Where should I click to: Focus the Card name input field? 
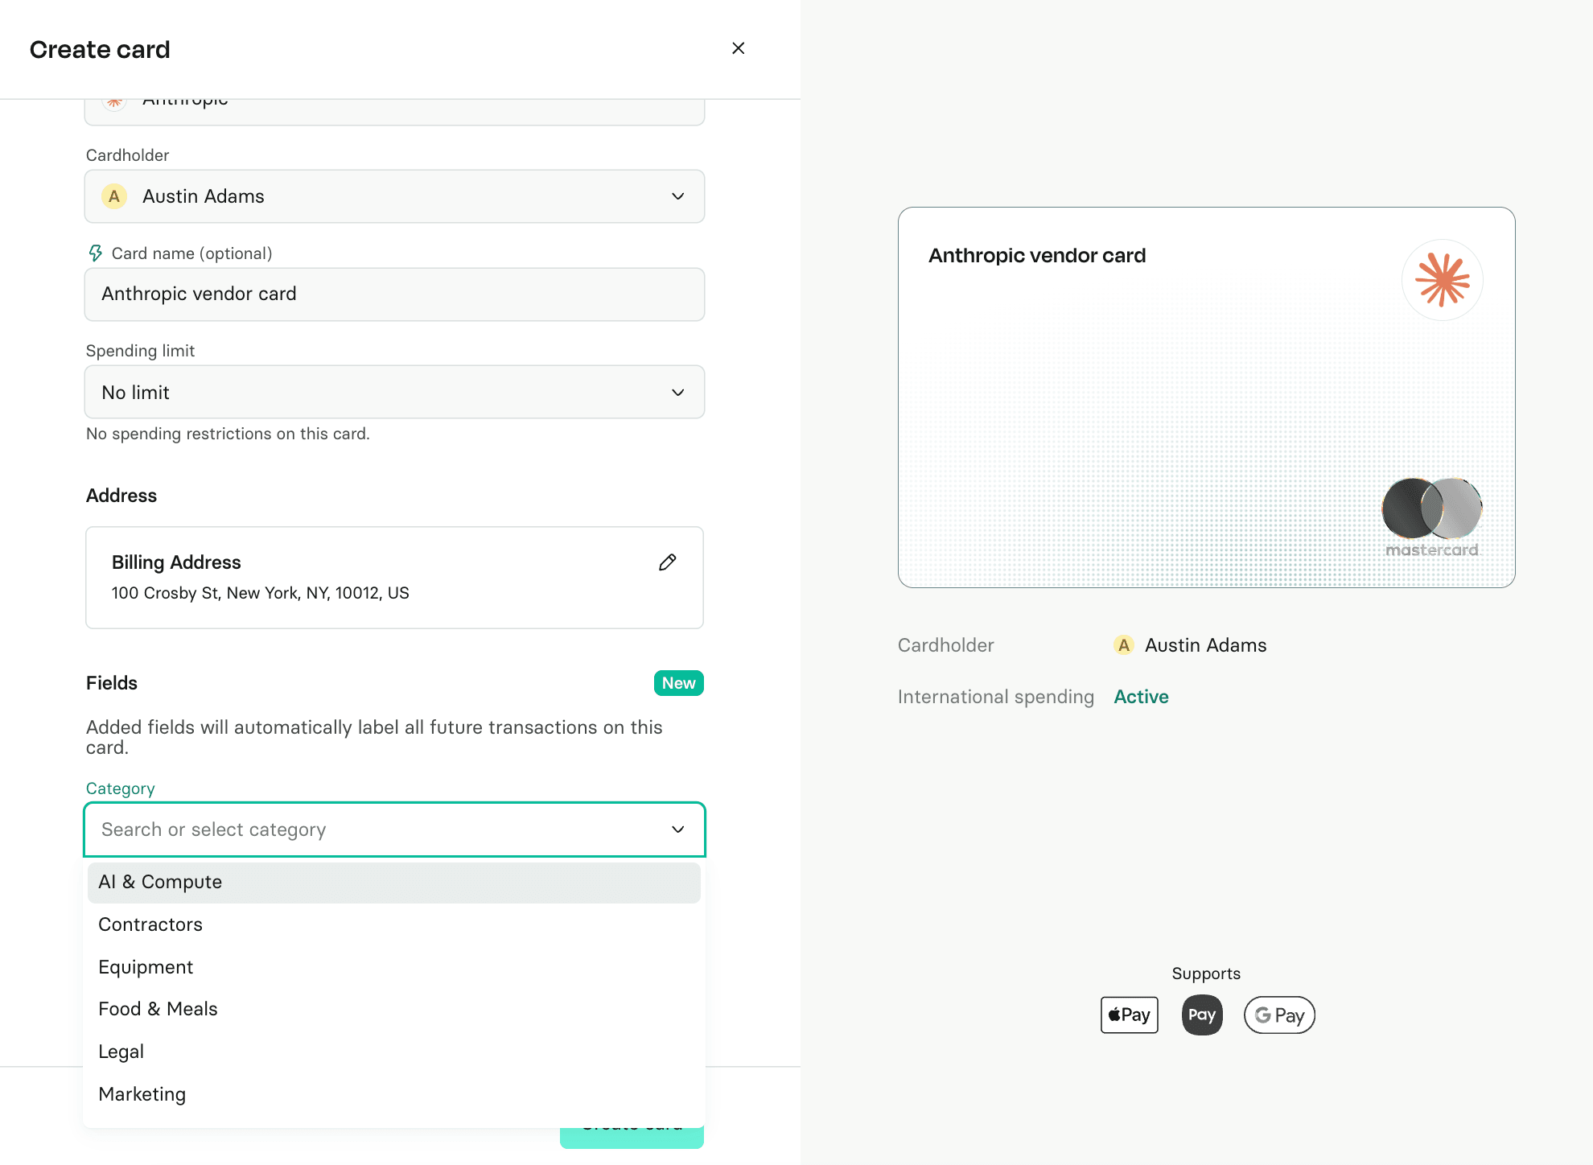tap(394, 294)
